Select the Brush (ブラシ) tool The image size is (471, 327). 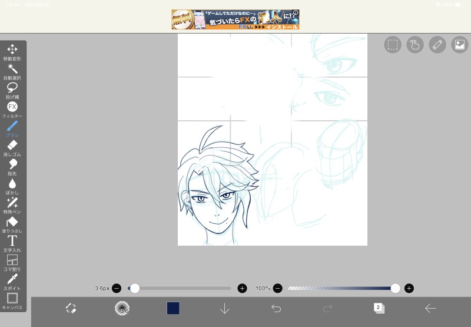[12, 129]
